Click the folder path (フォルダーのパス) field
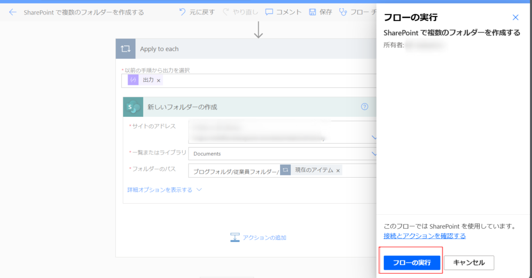532x278 pixels. click(356, 171)
